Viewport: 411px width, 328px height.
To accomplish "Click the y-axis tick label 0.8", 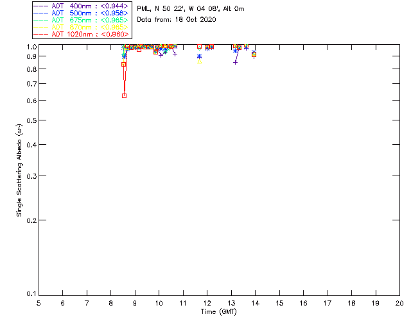I will tap(31, 69).
